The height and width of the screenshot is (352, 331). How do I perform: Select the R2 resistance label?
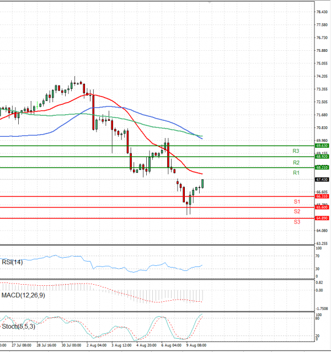[296, 163]
